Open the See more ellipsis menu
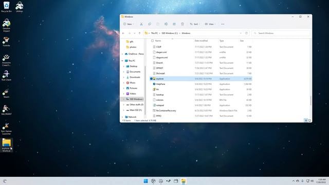329x185 pixels. click(223, 24)
